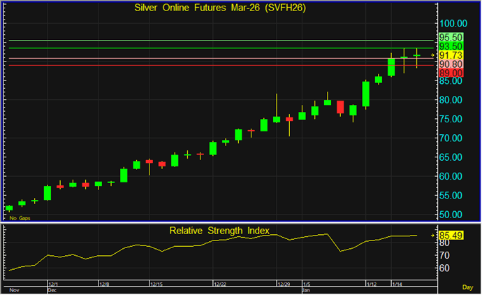Click the 60 level on the RSI axis
The height and width of the screenshot is (295, 482).
coord(444,267)
